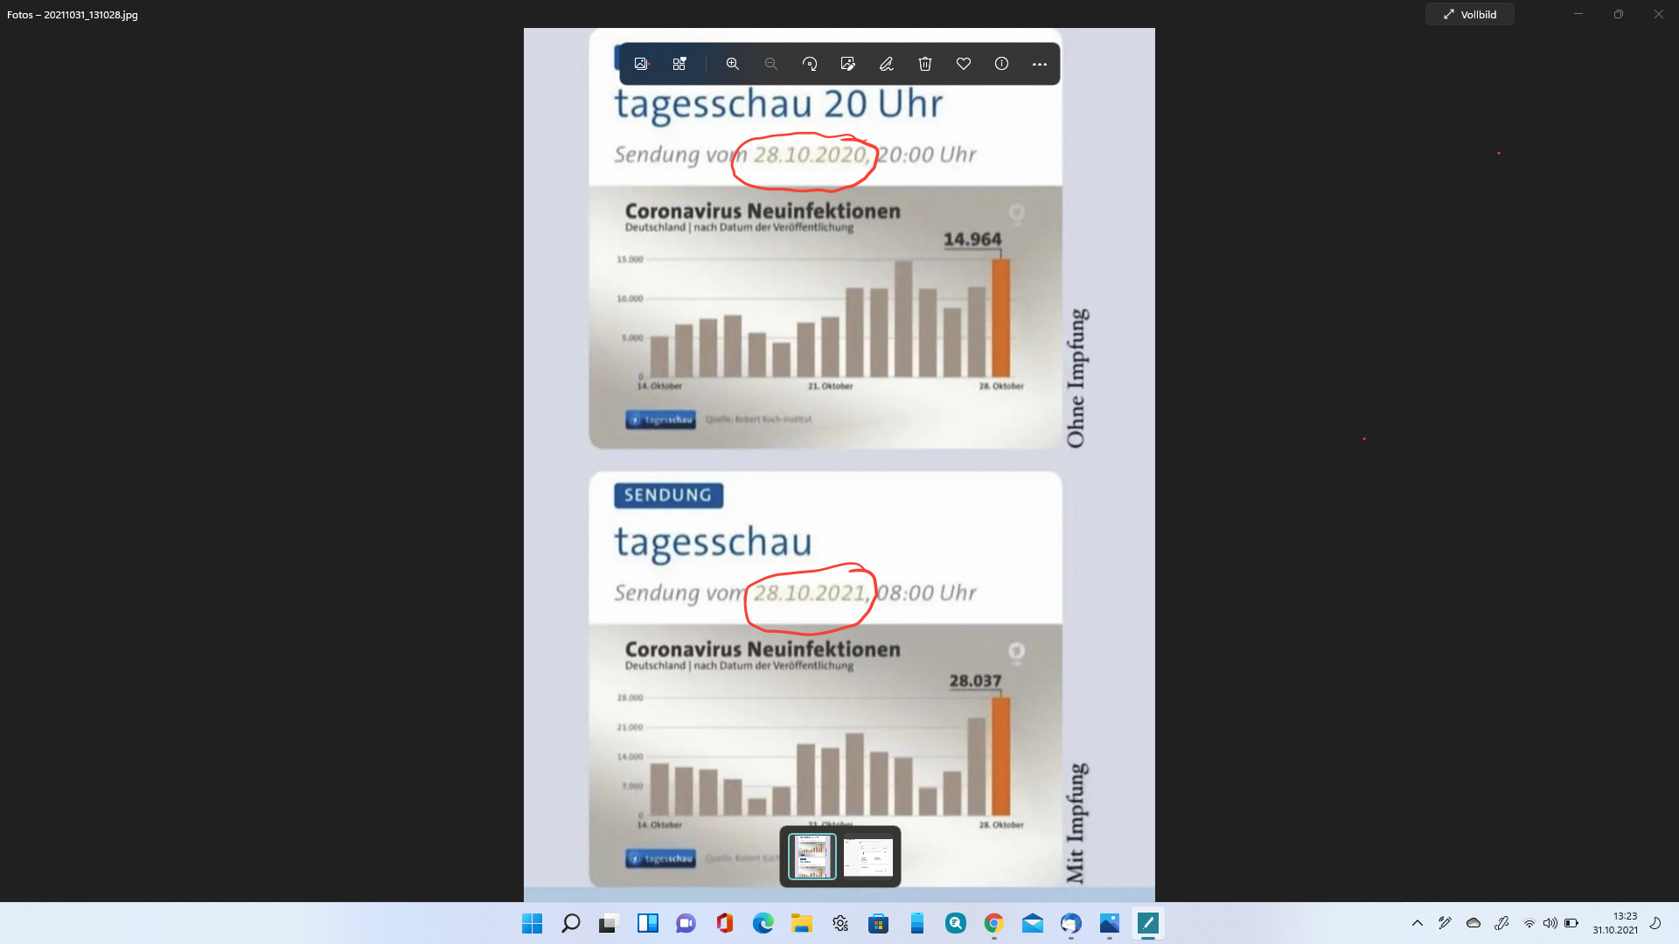Open the Your Phone taskbar app
This screenshot has width=1679, height=944.
[917, 923]
